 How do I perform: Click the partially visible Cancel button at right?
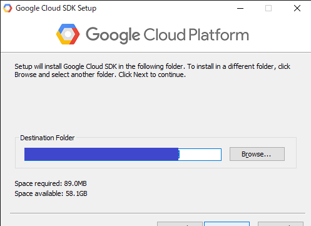tap(280, 224)
